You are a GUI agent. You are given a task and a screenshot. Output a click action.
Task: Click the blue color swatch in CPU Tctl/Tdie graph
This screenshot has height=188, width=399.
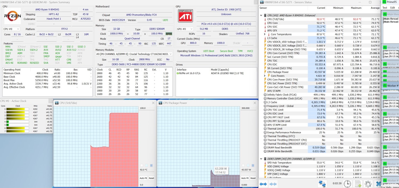[x=151, y=165]
